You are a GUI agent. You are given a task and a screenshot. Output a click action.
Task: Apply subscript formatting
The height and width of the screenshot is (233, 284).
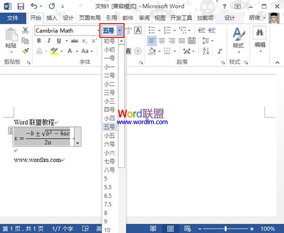point(84,41)
